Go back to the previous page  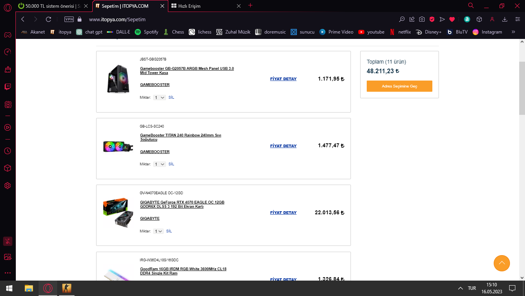pos(23,19)
